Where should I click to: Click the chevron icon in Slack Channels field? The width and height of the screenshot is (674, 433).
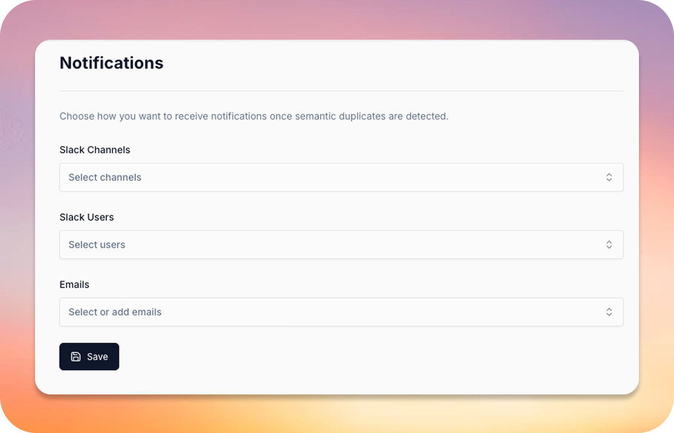tap(609, 177)
